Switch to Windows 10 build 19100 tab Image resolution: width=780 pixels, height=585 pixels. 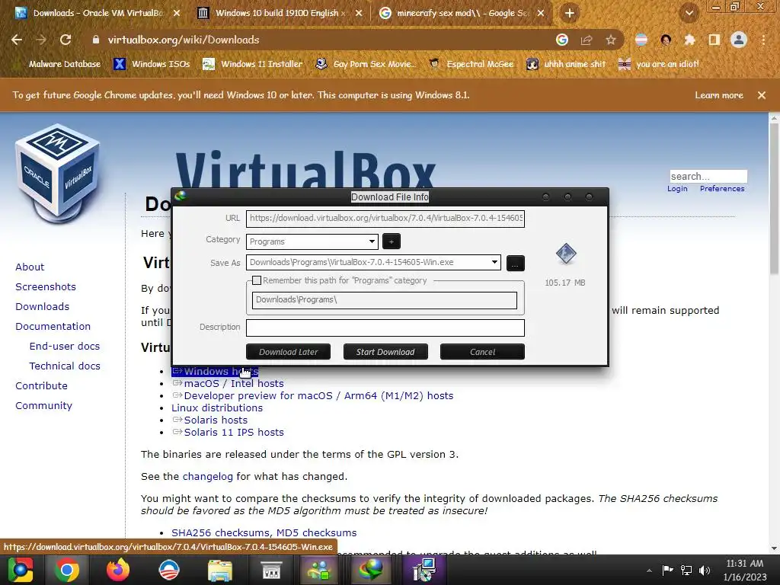(280, 14)
